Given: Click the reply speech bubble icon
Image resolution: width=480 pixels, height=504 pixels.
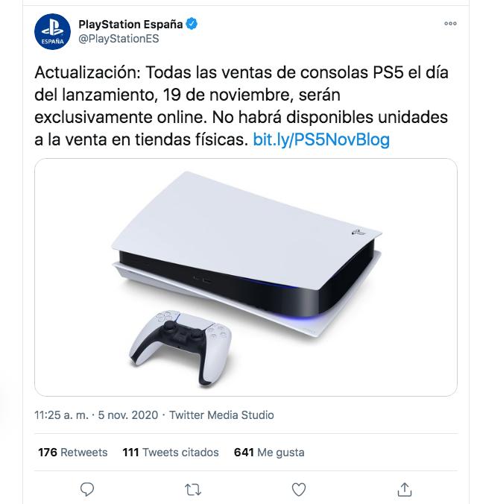Looking at the screenshot, I should click(x=86, y=490).
